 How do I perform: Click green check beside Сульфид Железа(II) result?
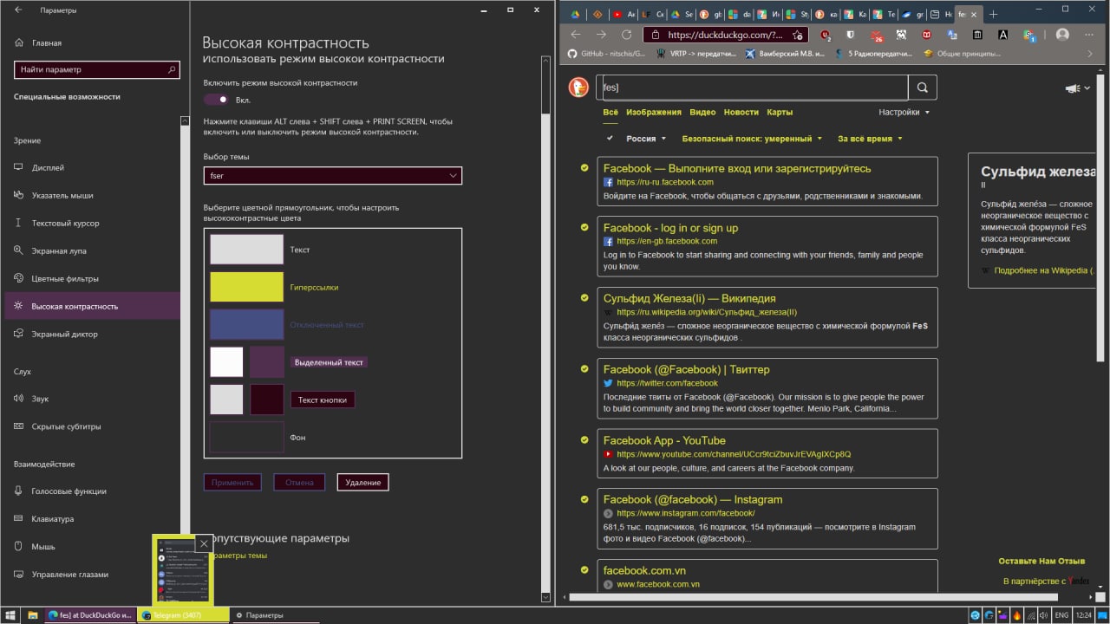tap(584, 298)
